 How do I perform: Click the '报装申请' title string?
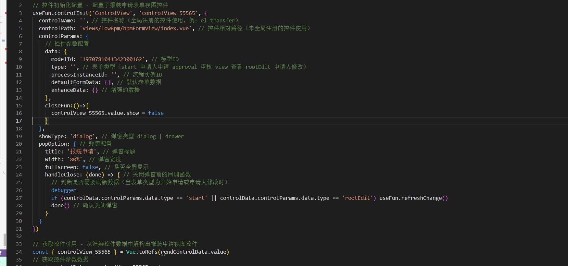[x=82, y=152]
